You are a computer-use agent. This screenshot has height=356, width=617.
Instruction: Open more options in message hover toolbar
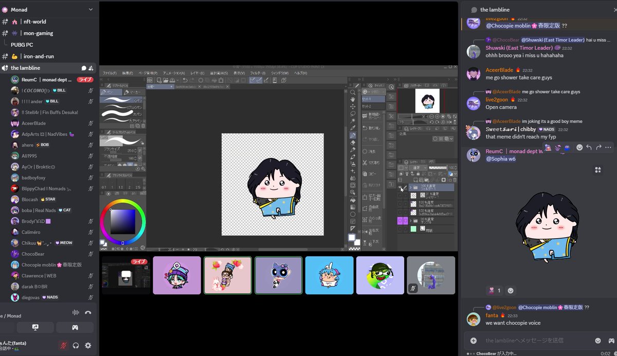tap(609, 148)
